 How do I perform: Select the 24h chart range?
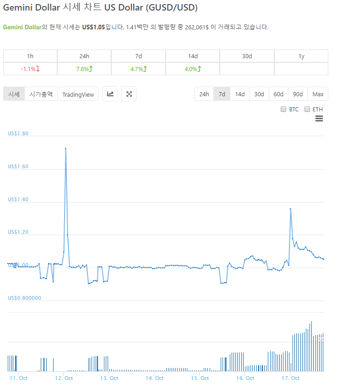click(x=204, y=94)
